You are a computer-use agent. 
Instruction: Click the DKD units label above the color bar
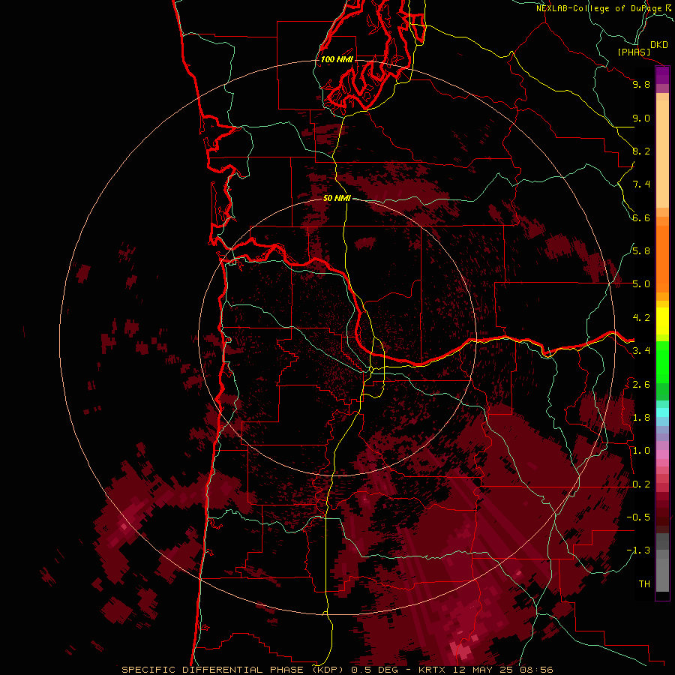pyautogui.click(x=659, y=45)
